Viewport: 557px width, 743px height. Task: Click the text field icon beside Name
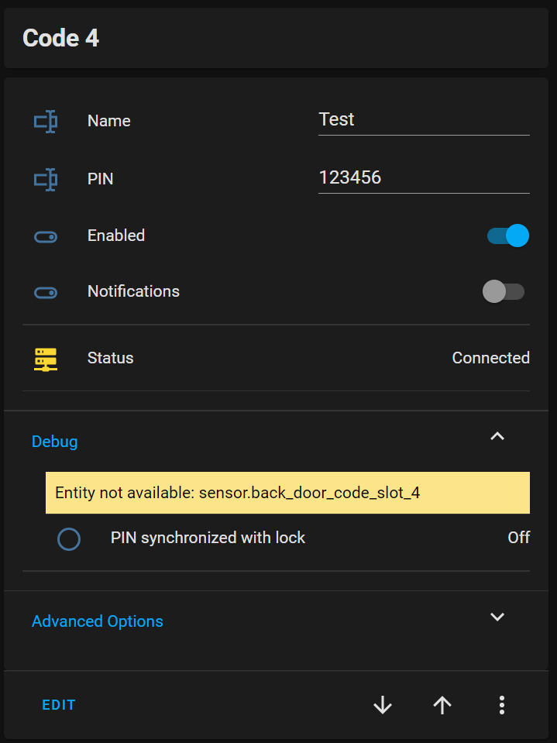(x=46, y=121)
